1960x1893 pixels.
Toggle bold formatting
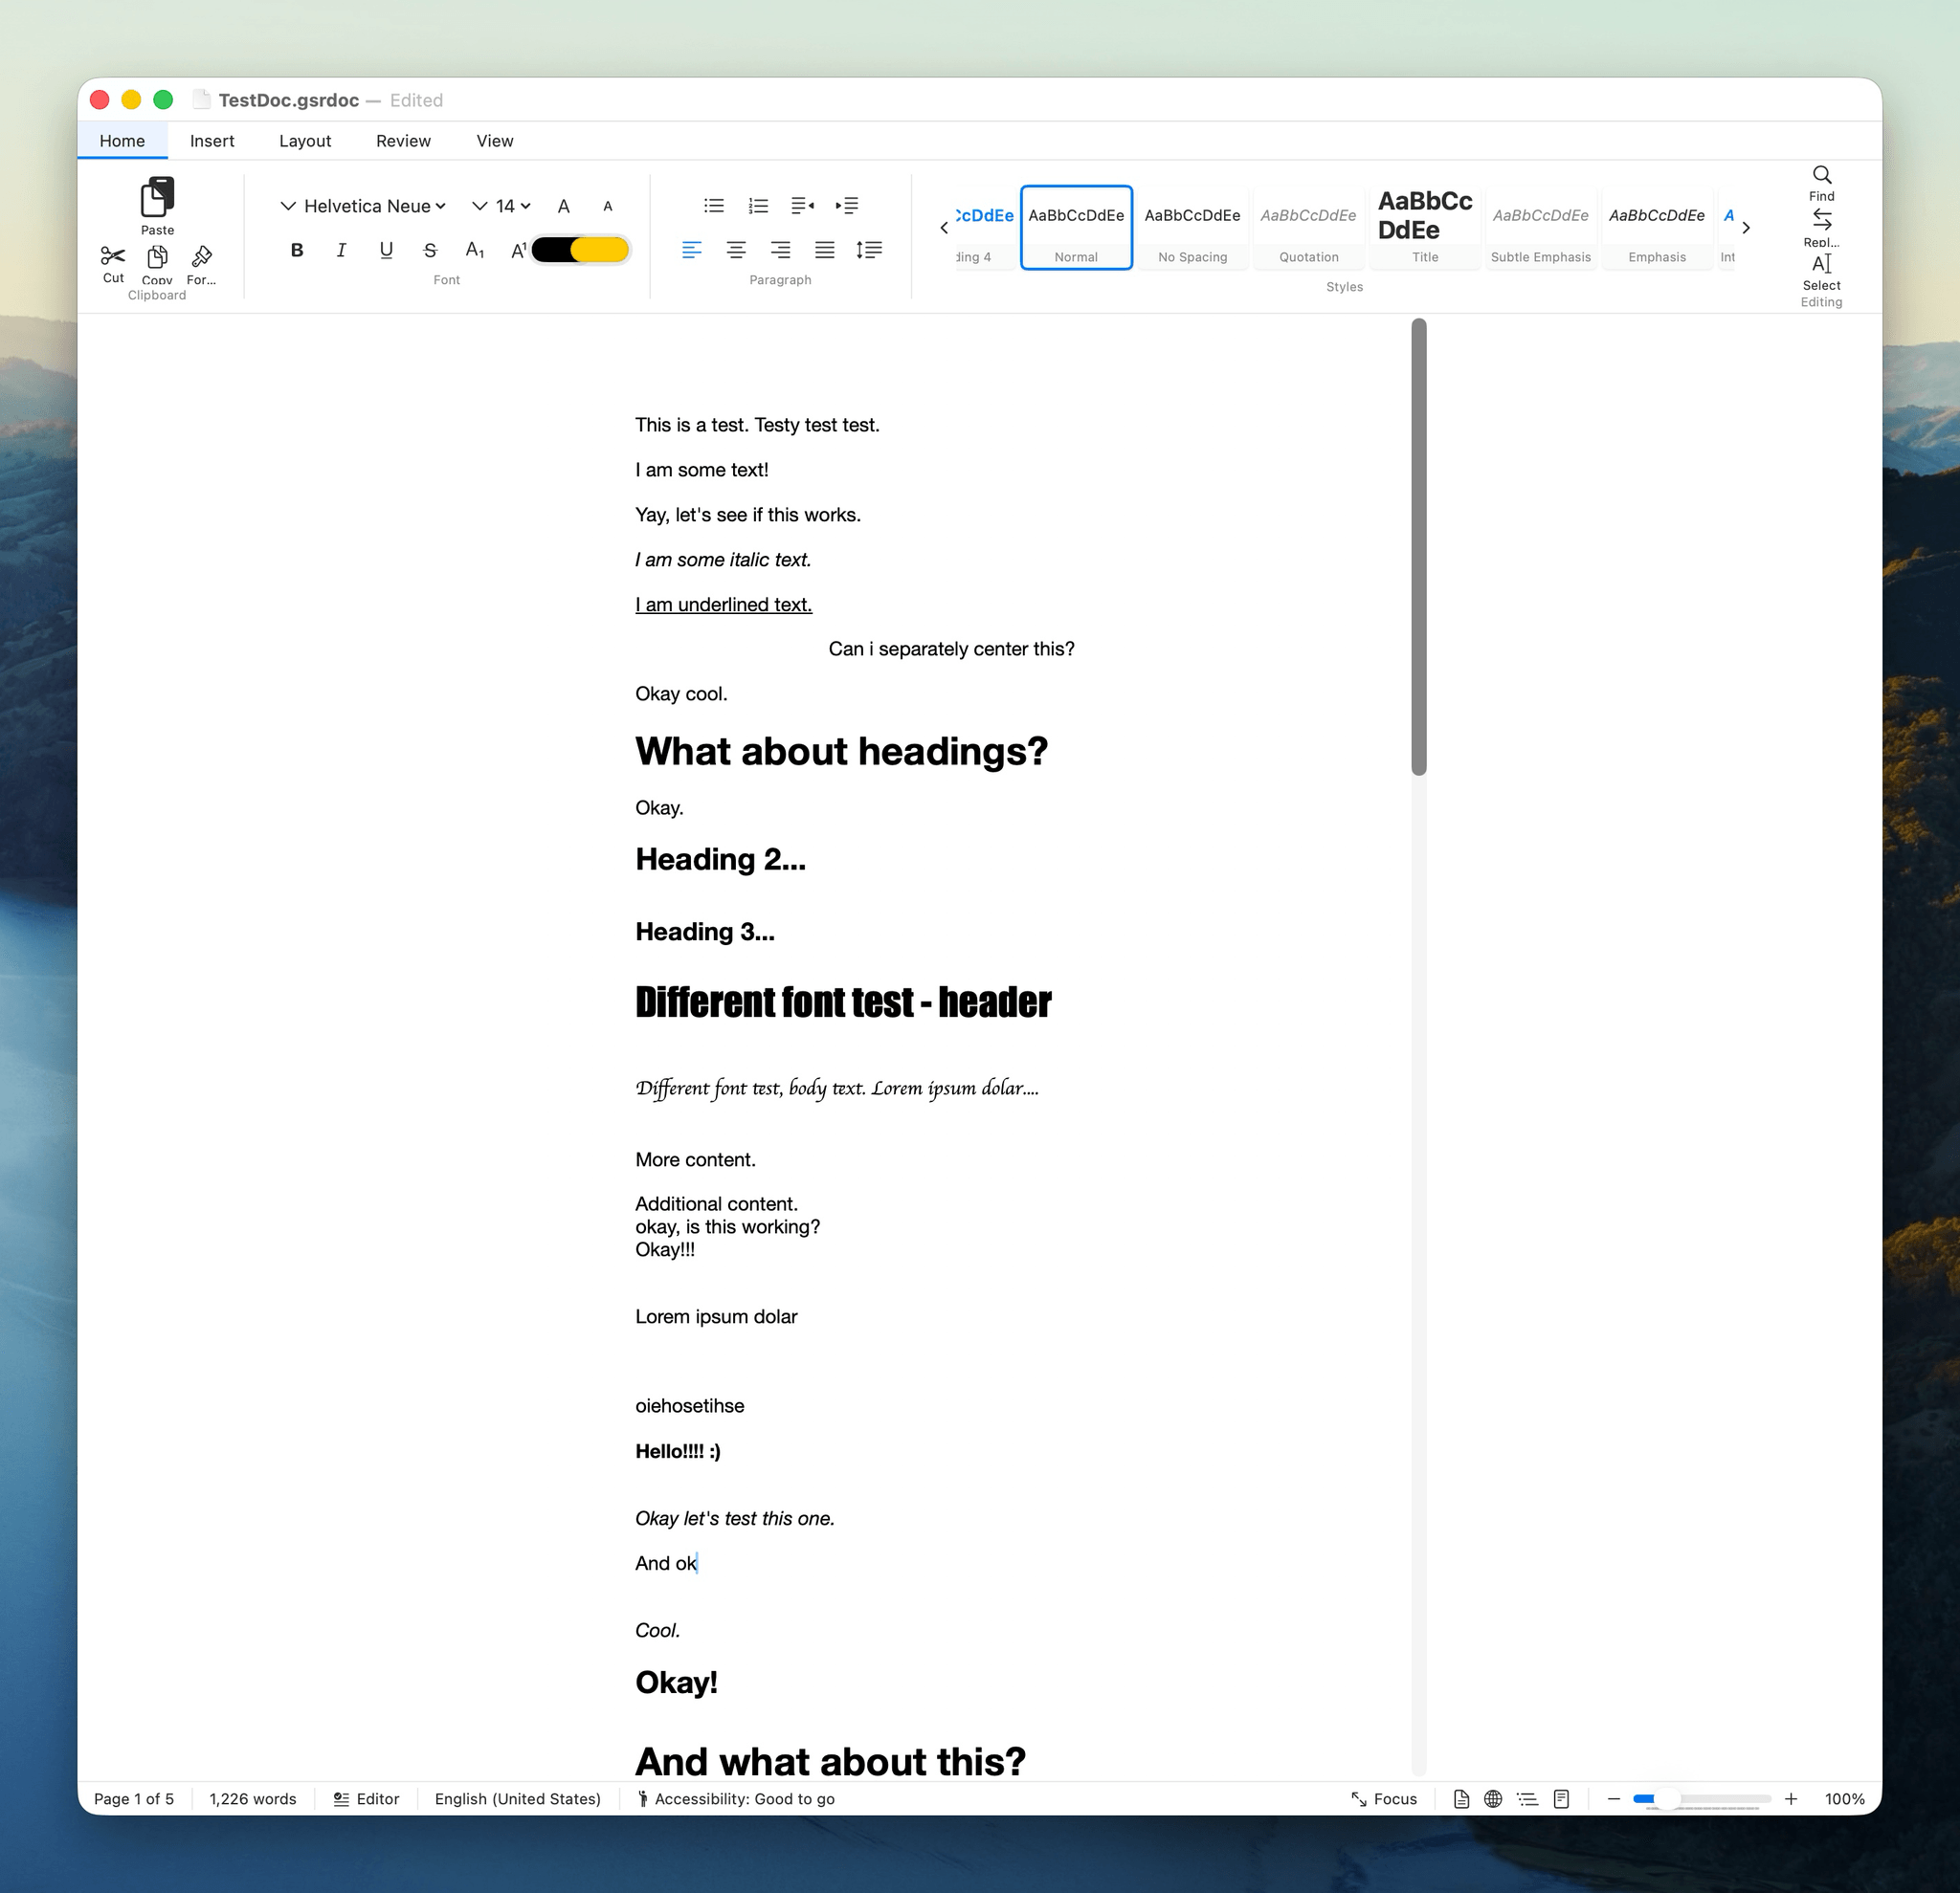(296, 250)
